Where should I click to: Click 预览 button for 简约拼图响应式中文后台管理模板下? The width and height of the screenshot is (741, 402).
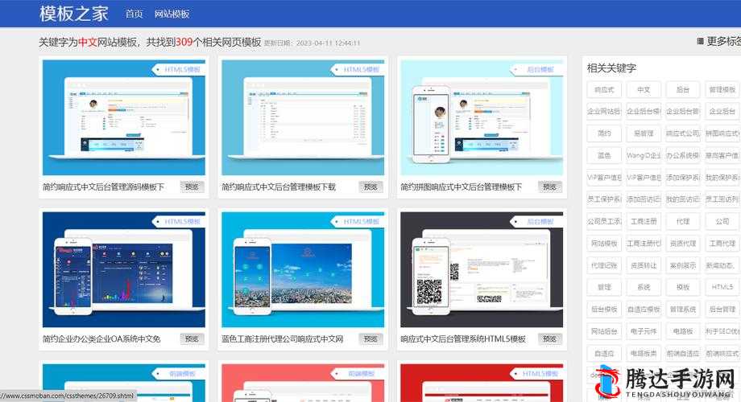(x=549, y=187)
